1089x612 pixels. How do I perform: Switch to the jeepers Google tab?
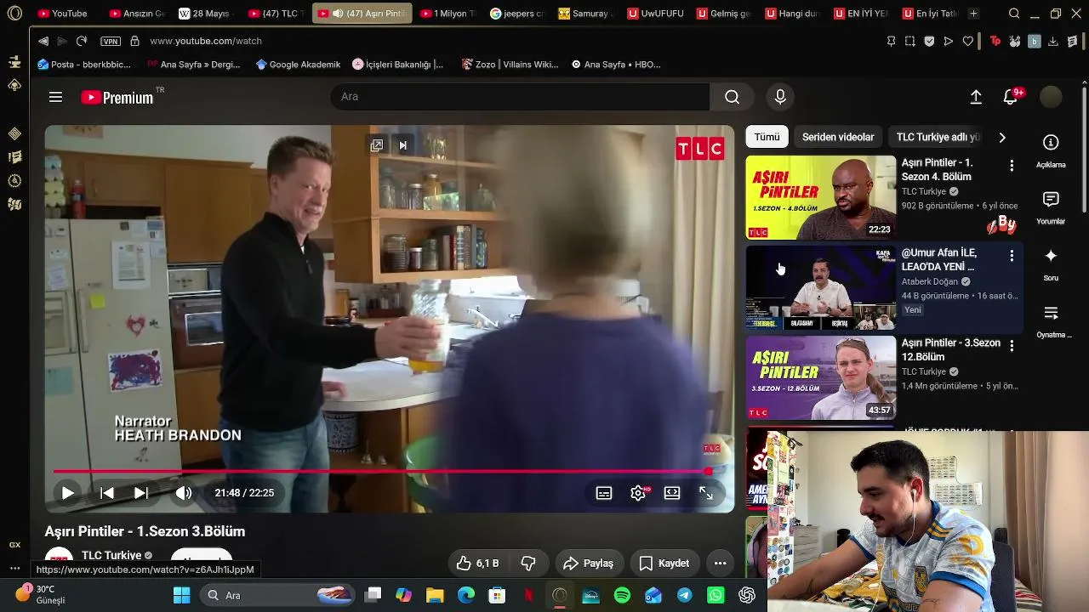[517, 14]
